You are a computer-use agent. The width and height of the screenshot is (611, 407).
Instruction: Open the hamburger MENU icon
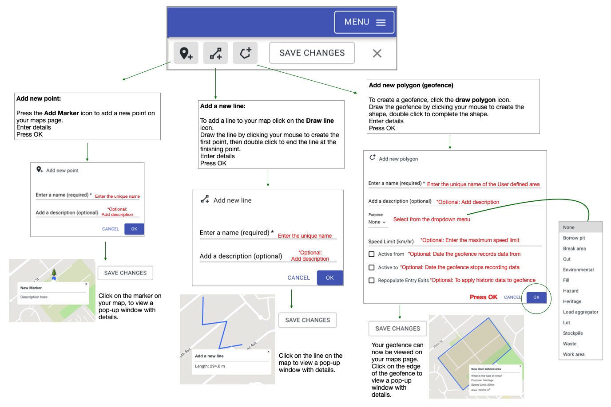pyautogui.click(x=381, y=22)
